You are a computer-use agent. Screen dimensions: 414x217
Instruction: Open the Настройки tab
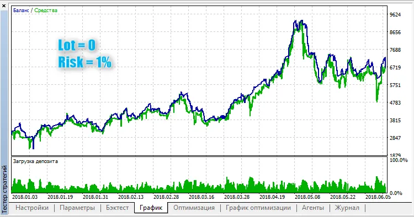pos(32,208)
